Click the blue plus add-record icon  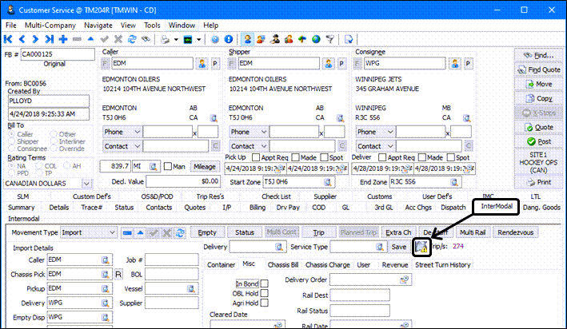[x=65, y=38]
